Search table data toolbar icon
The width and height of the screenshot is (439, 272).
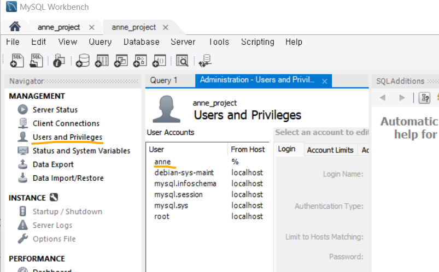(x=182, y=61)
